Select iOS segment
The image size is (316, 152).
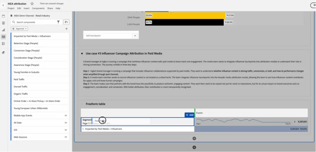[40, 130]
